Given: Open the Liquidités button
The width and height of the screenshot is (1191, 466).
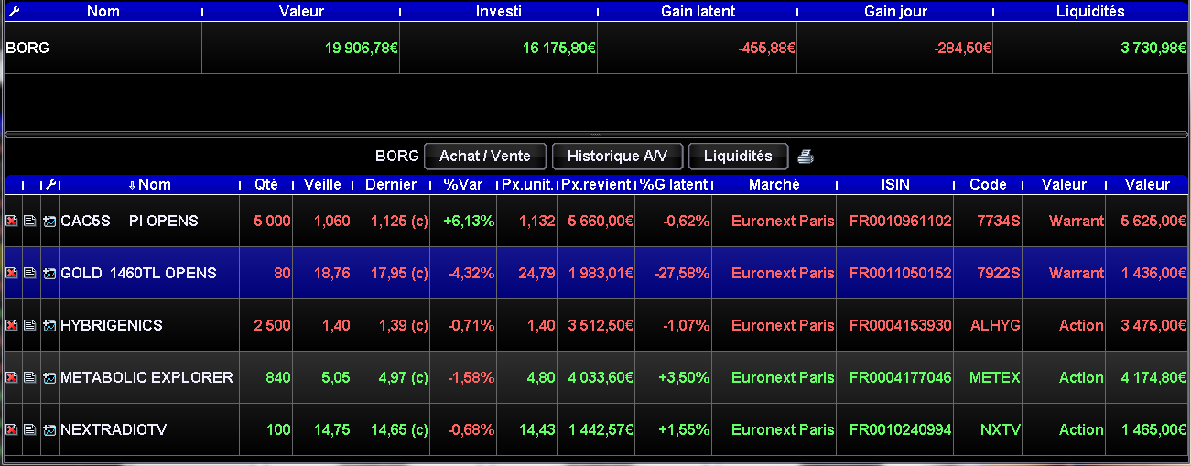Looking at the screenshot, I should coord(738,156).
